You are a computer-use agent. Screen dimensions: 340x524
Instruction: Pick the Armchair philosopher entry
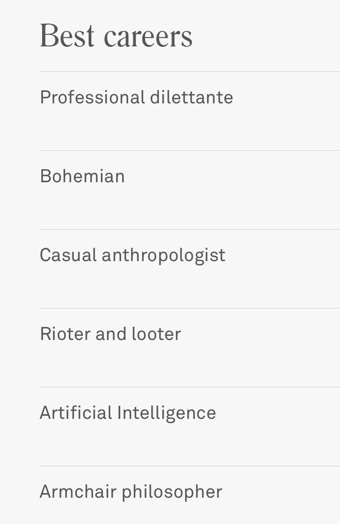pos(131,492)
